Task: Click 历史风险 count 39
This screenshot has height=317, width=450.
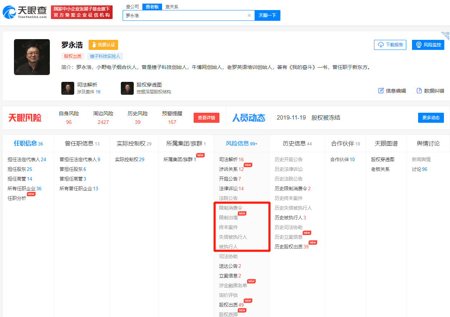Action: point(138,122)
